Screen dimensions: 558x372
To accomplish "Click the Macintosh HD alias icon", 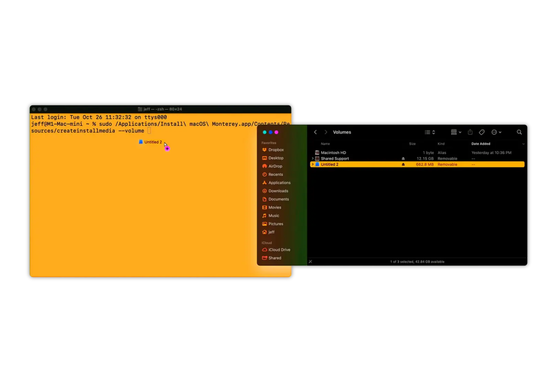I will click(317, 153).
